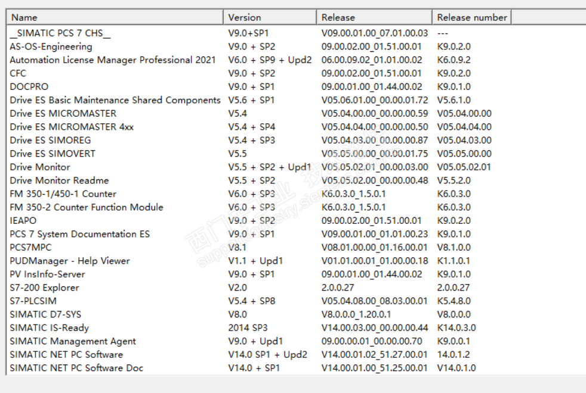Click the IEAPO product row
This screenshot has width=586, height=393.
[x=23, y=221]
